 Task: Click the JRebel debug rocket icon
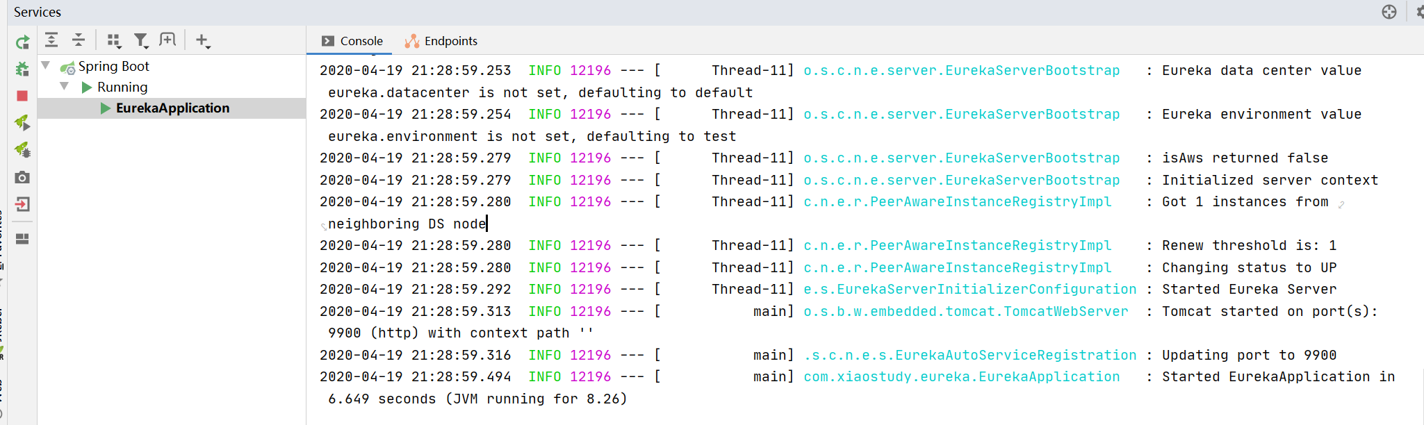pos(22,150)
